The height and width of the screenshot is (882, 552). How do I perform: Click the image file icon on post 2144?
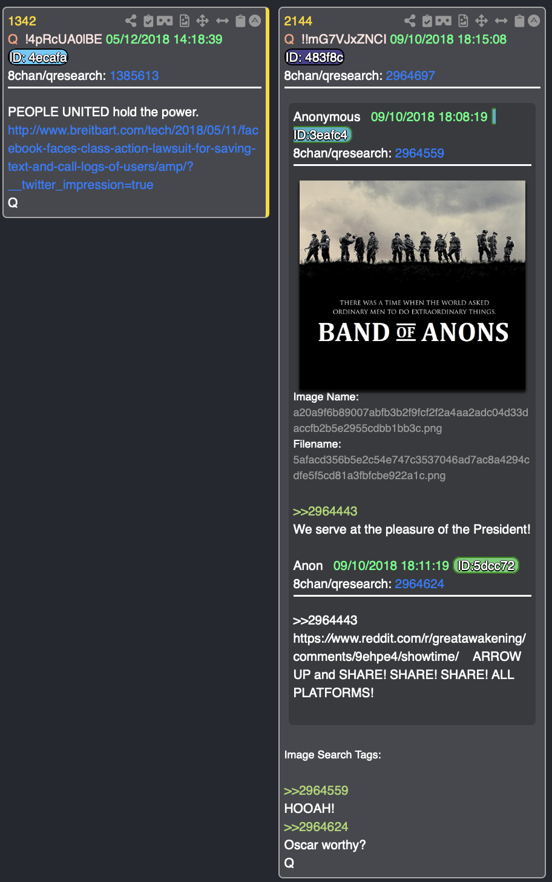463,21
